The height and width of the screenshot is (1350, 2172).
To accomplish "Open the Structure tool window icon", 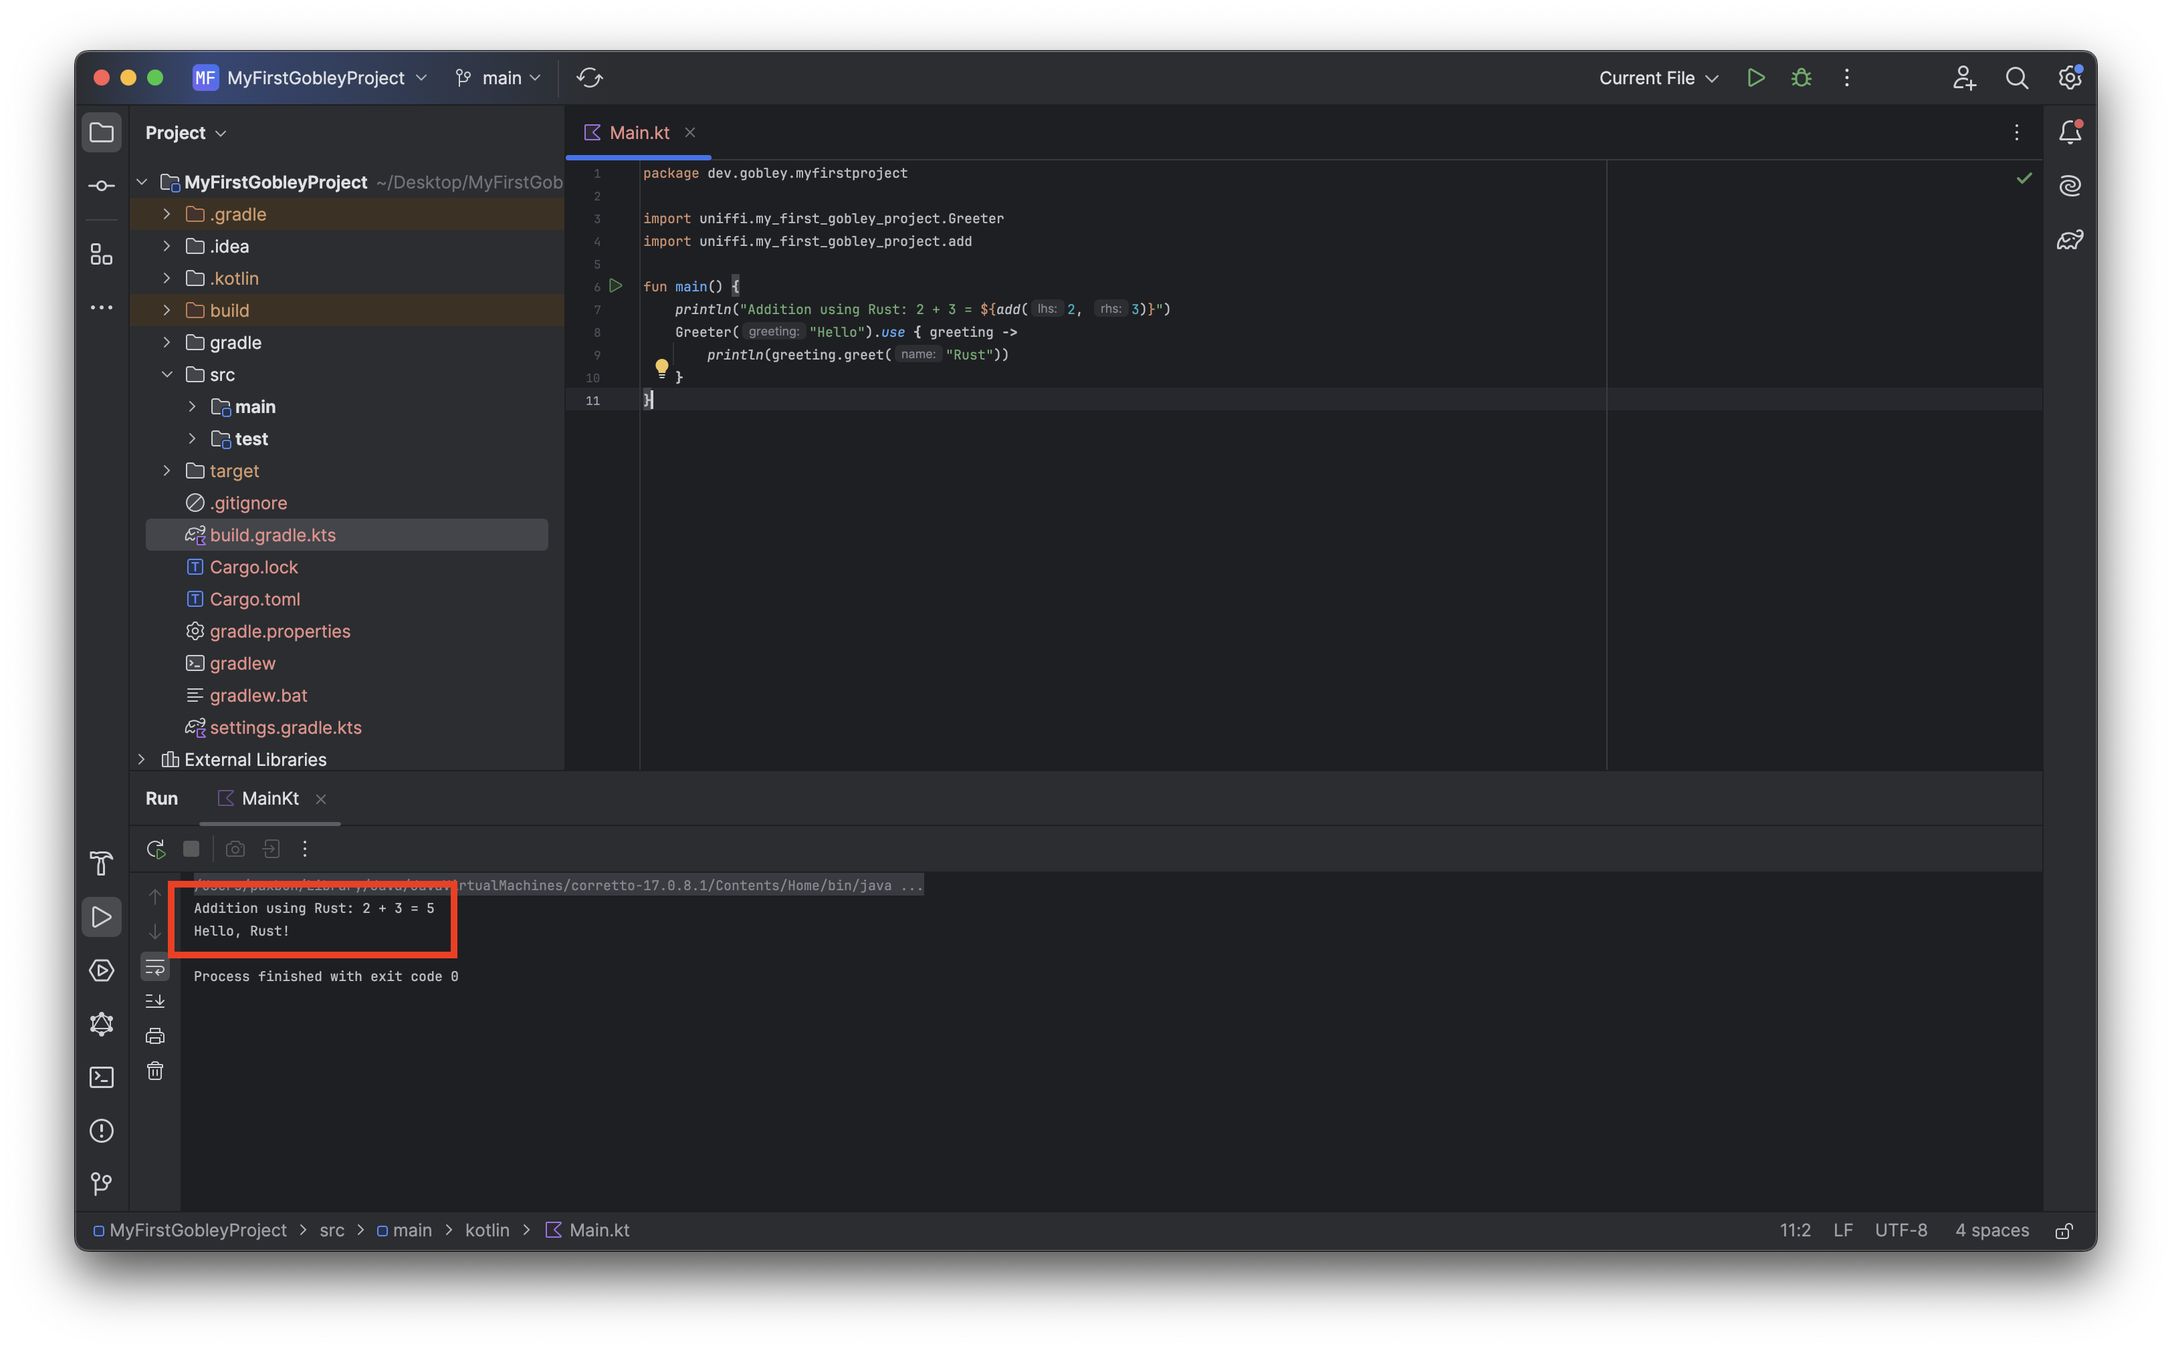I will [x=102, y=255].
